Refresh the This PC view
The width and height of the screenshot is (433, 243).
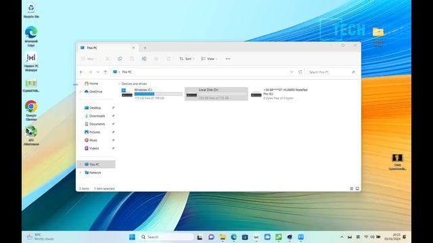tap(300, 72)
